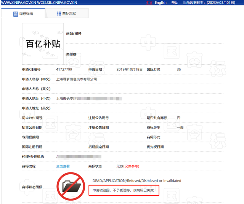This screenshot has height=204, width=244.
Task: Open the 商标详情 tab
Action: pyautogui.click(x=23, y=14)
